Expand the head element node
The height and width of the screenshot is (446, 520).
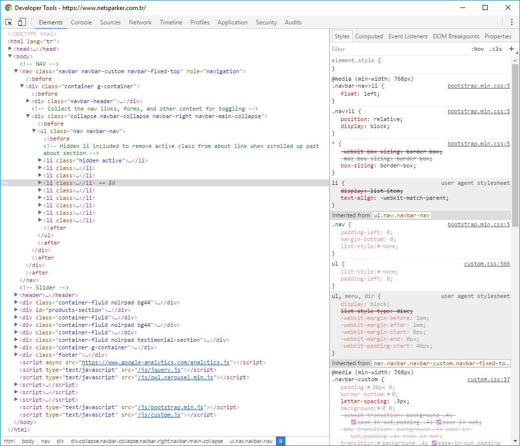click(10, 49)
